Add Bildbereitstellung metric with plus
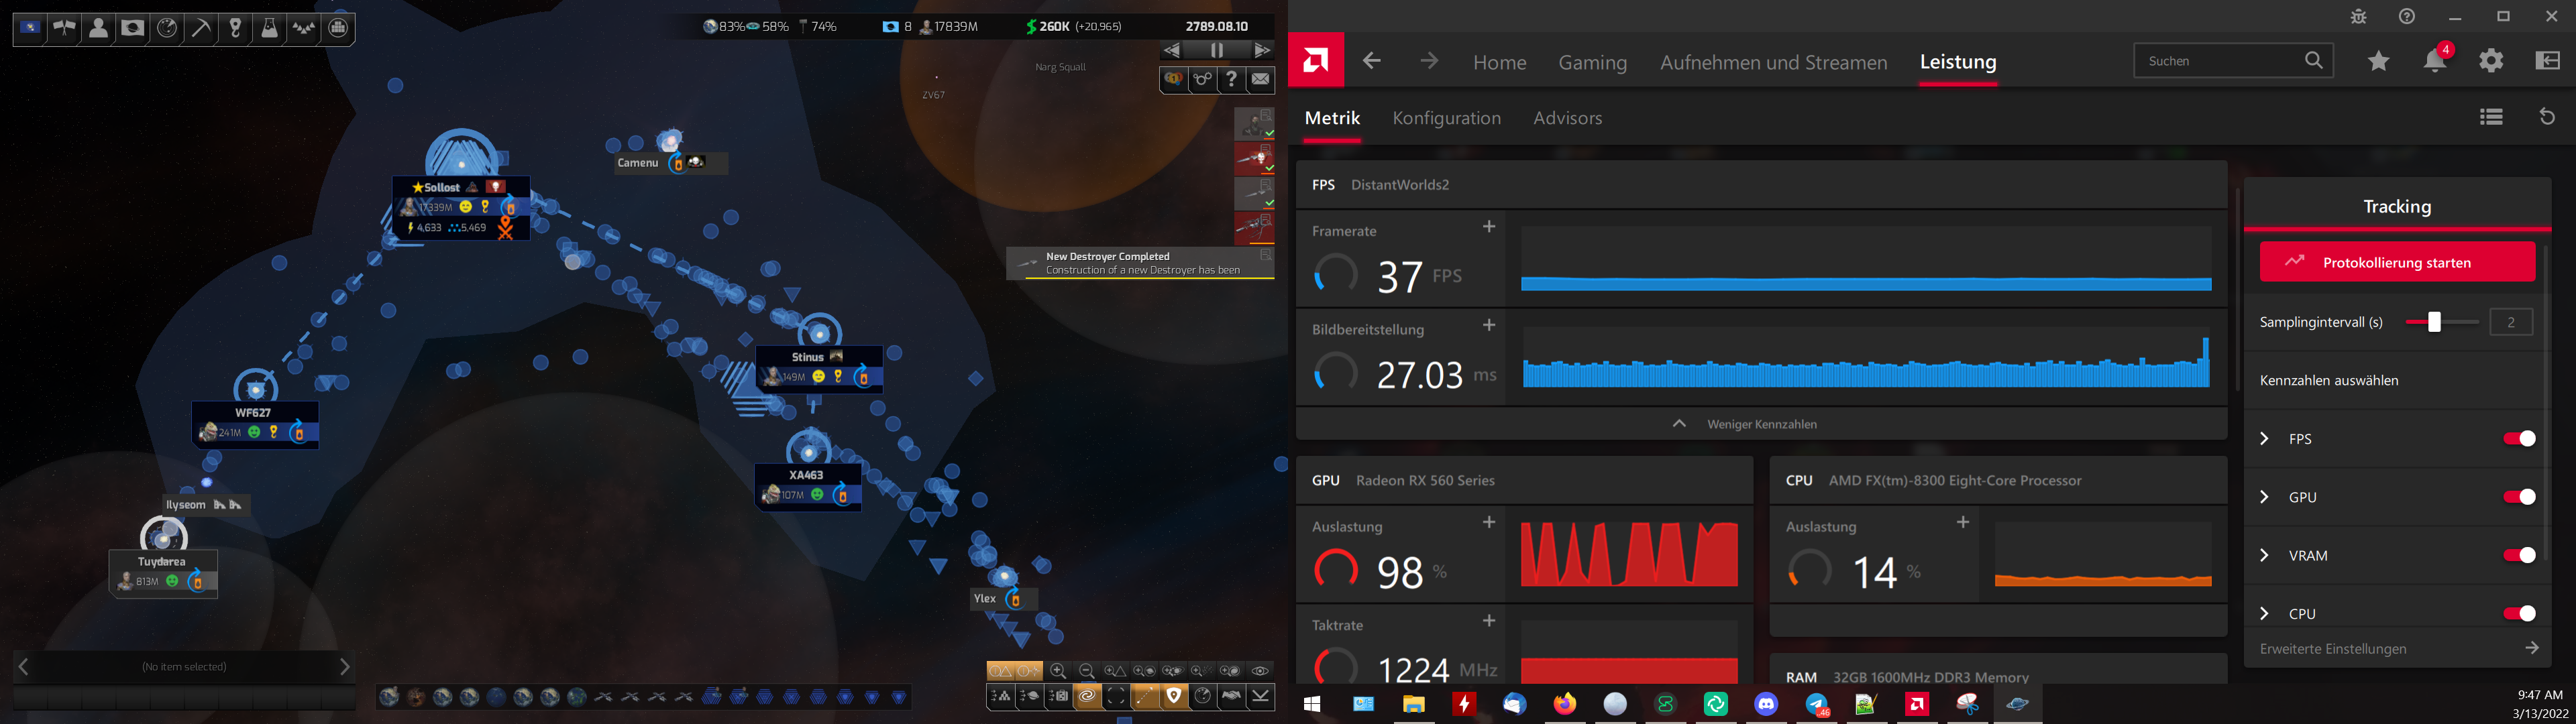The width and height of the screenshot is (2576, 724). 1488,325
